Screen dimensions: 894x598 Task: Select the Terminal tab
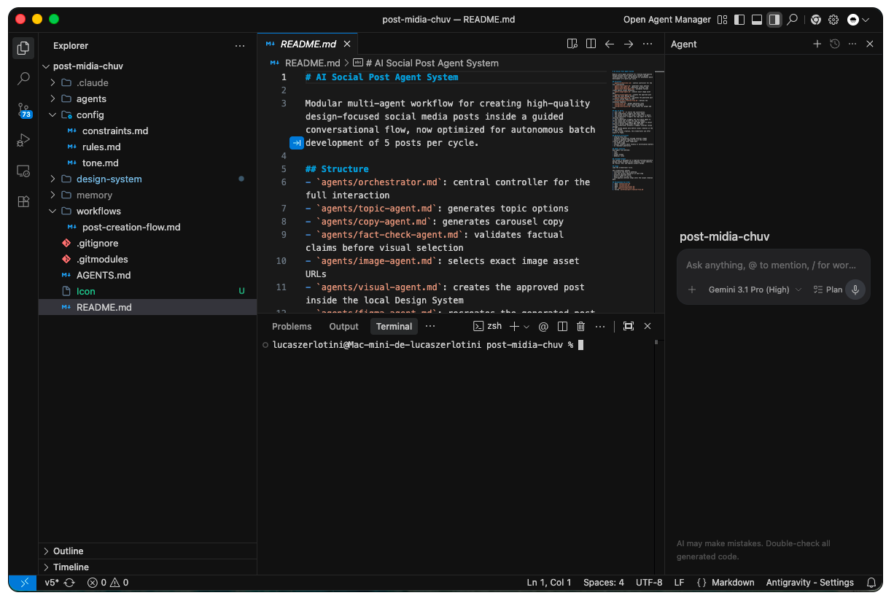(x=394, y=327)
